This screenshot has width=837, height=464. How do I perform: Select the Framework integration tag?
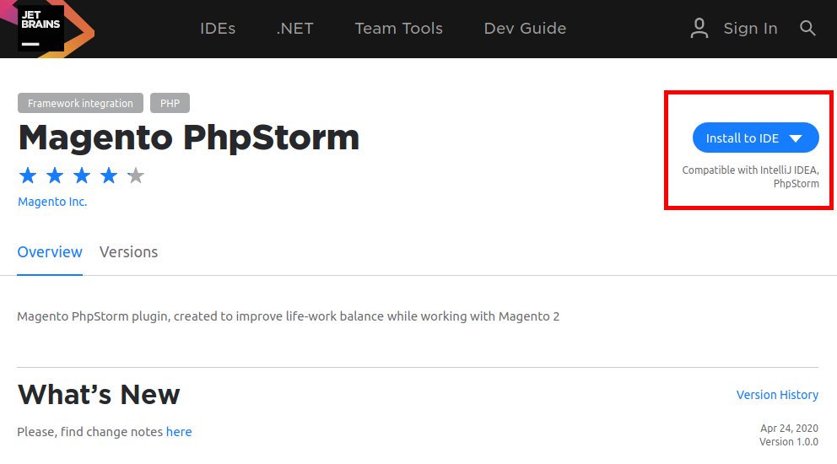coord(80,103)
